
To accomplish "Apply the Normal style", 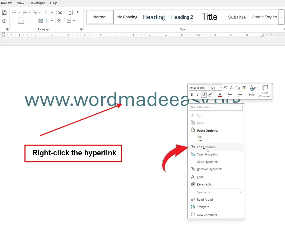I will 100,17.
